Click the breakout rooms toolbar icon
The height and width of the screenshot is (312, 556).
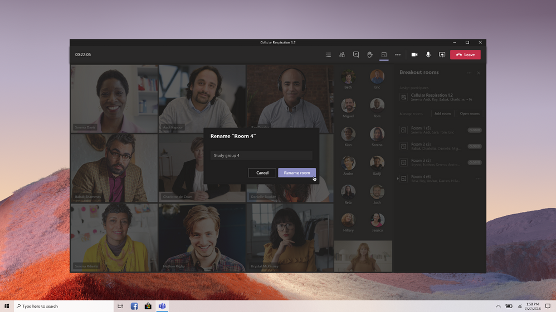(384, 55)
